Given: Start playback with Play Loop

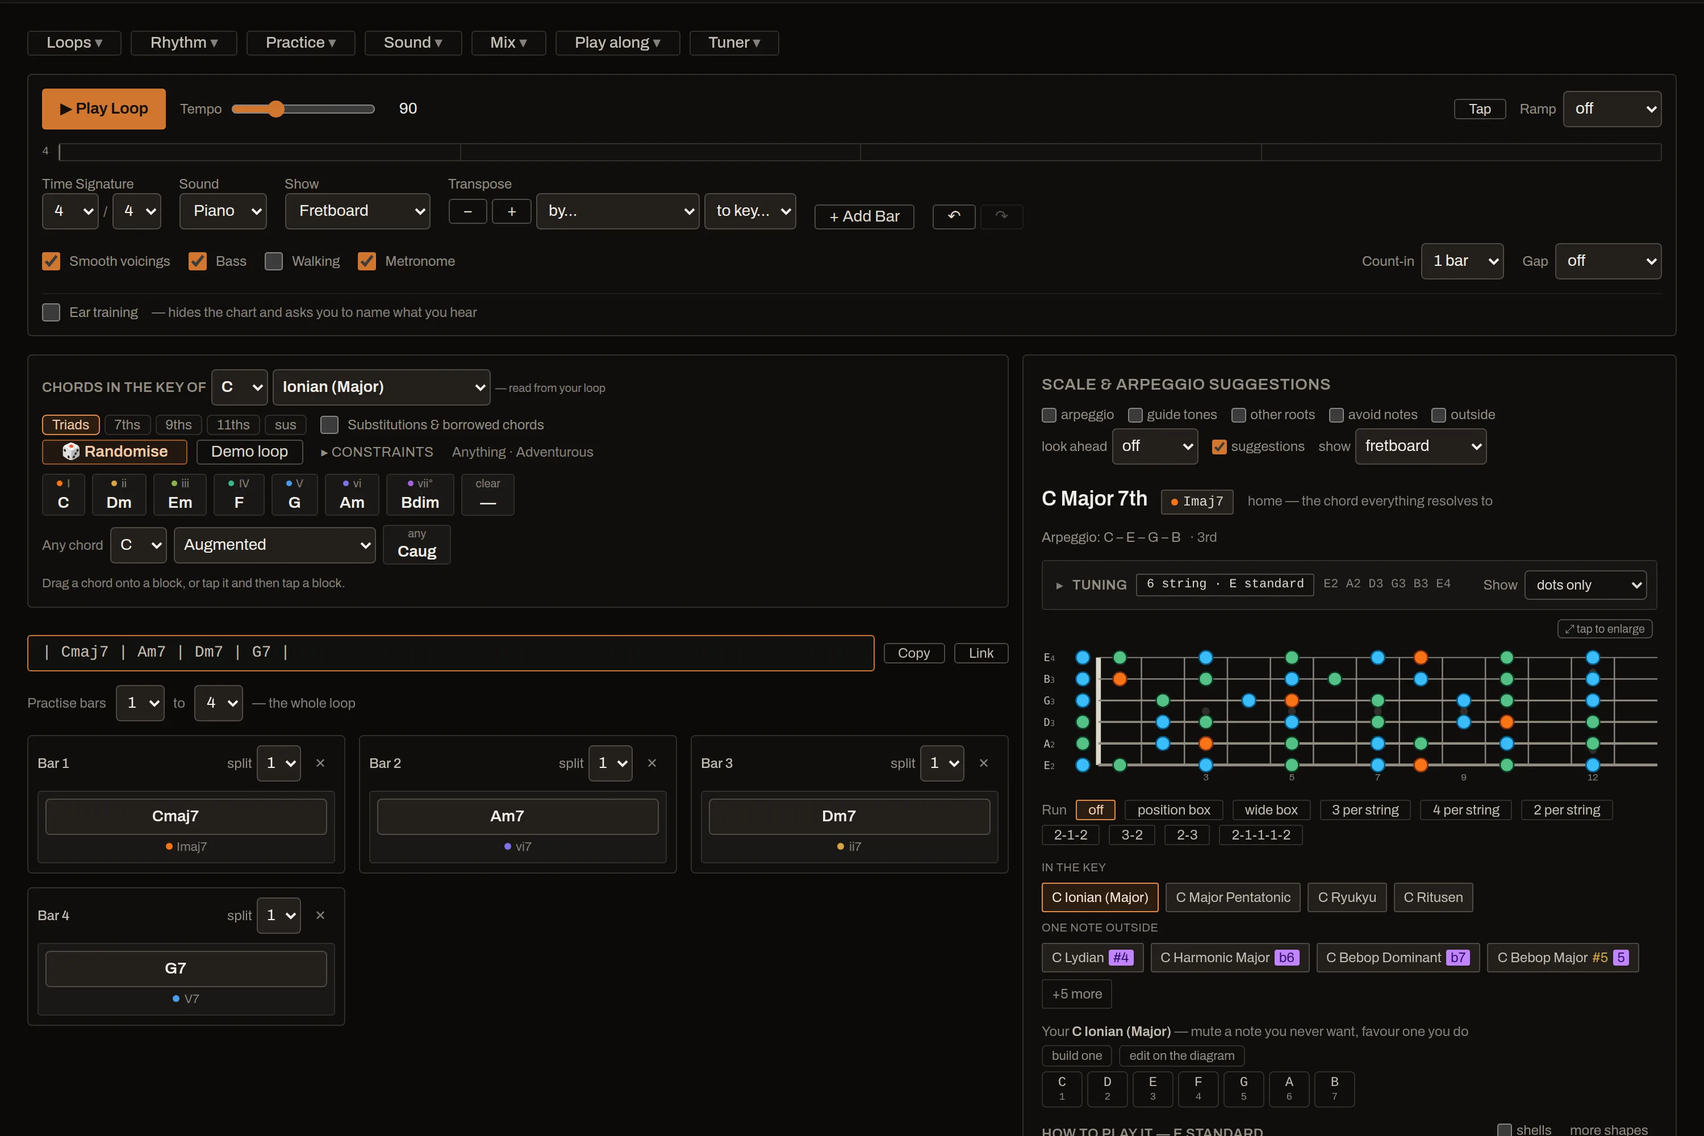Looking at the screenshot, I should point(103,108).
